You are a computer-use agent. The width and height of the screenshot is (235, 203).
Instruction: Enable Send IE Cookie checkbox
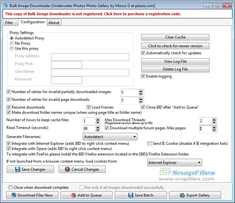coord(149,144)
